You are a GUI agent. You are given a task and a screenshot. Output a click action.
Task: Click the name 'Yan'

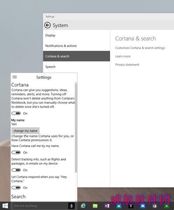click(14, 124)
